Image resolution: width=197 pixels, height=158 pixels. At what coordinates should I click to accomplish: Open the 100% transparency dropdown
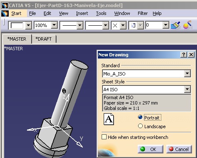click(54, 25)
